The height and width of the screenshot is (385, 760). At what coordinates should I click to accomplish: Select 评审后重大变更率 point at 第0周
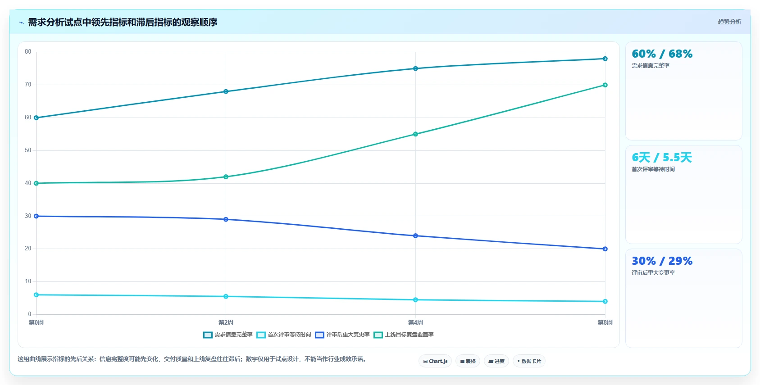tap(36, 216)
